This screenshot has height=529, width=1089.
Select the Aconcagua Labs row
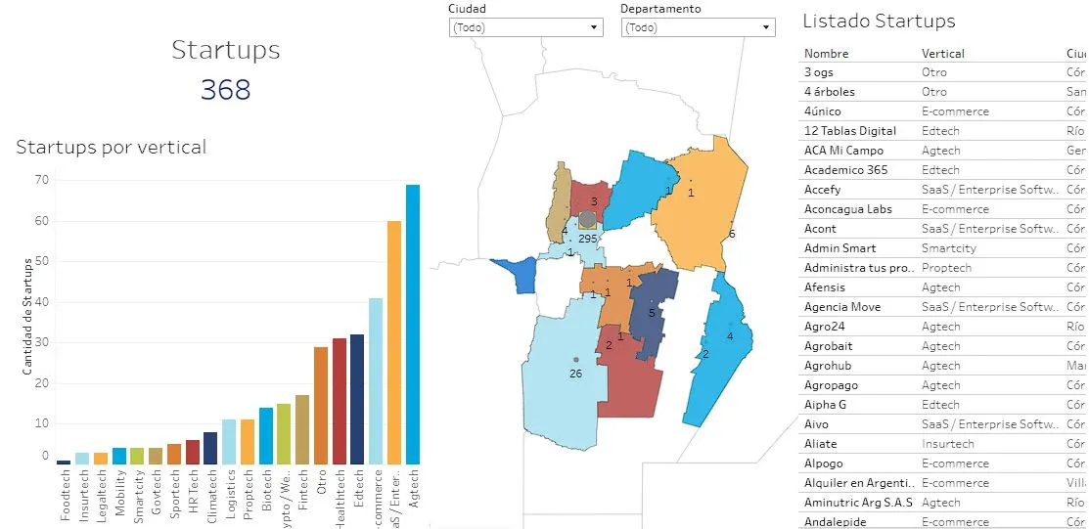[x=847, y=209]
